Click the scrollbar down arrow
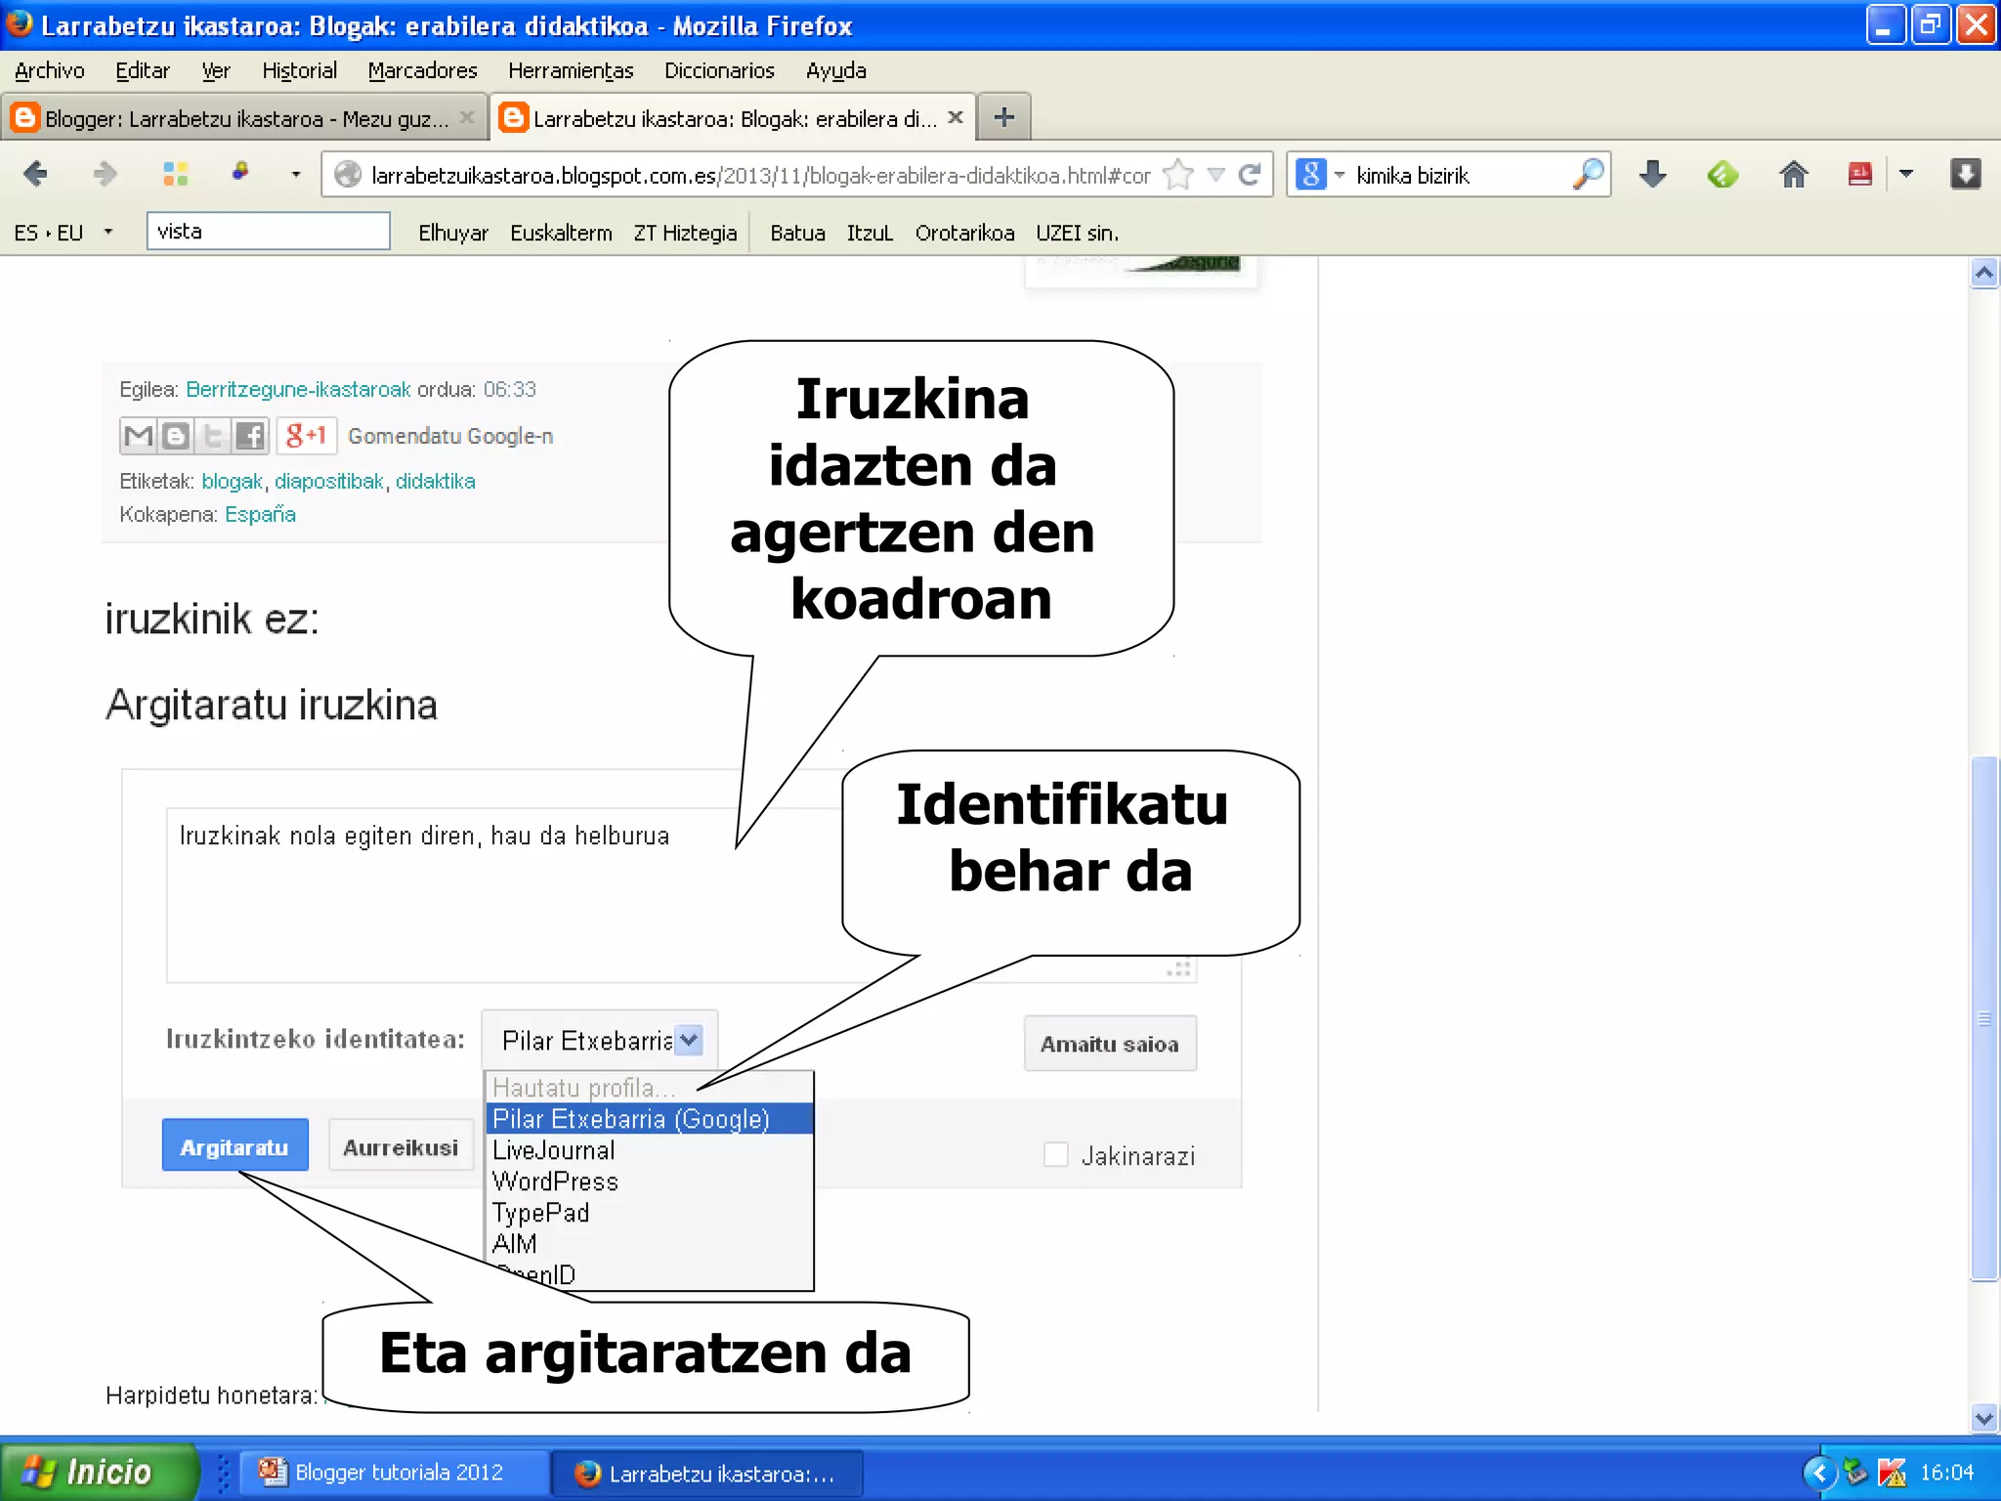This screenshot has height=1501, width=2001. tap(1983, 1418)
